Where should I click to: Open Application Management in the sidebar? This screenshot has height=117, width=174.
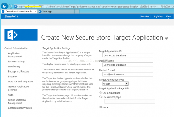point(15,55)
